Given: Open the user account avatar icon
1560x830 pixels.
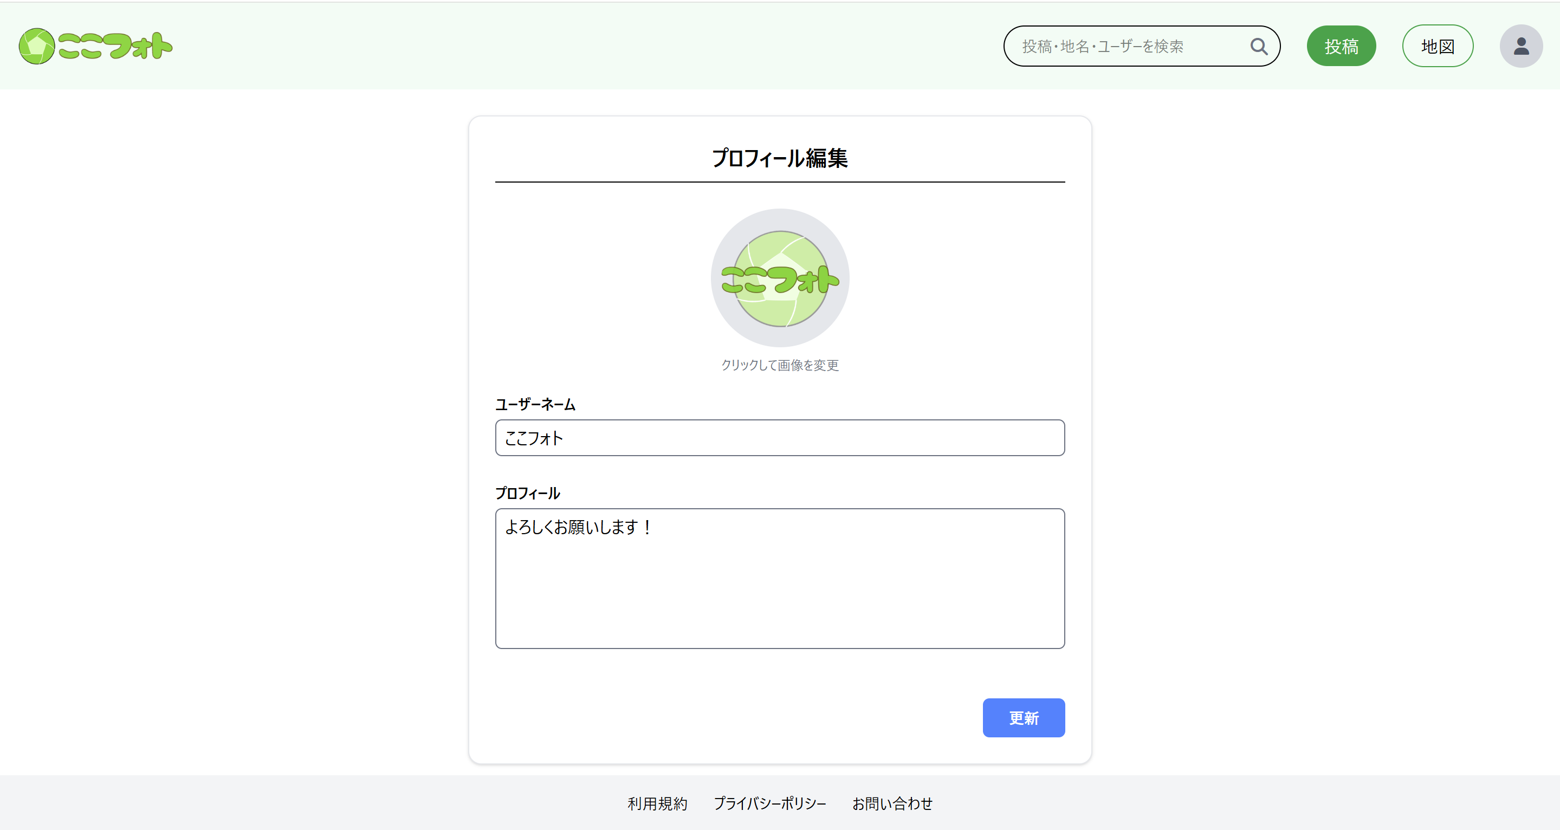Looking at the screenshot, I should point(1520,46).
